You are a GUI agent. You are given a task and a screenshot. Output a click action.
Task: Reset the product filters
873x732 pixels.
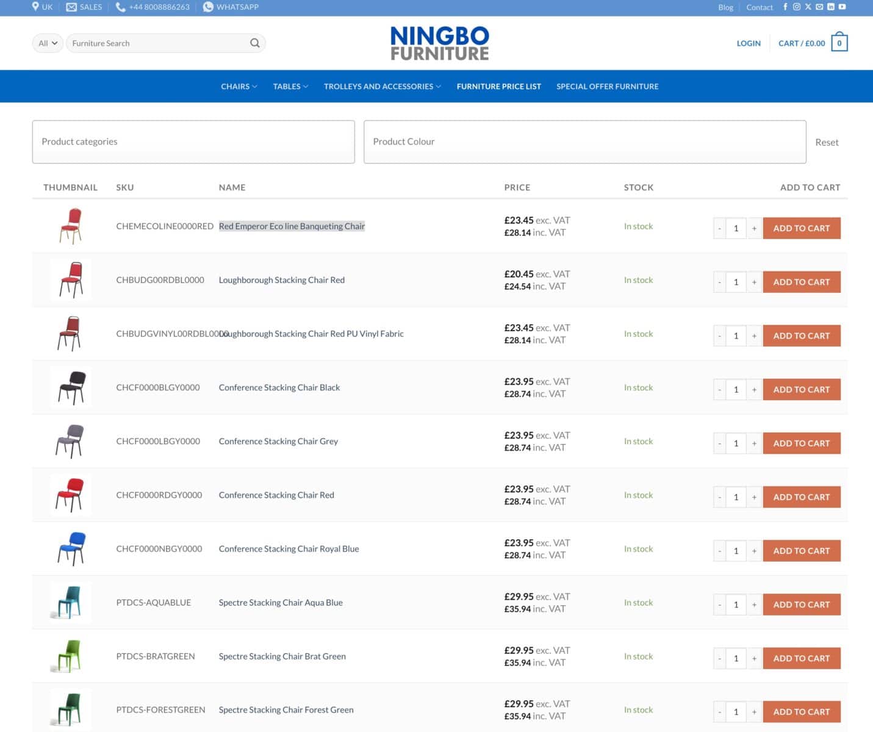click(x=827, y=142)
